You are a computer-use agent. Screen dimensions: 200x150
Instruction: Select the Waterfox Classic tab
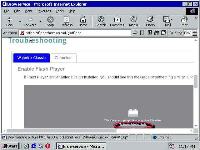pos(32,58)
